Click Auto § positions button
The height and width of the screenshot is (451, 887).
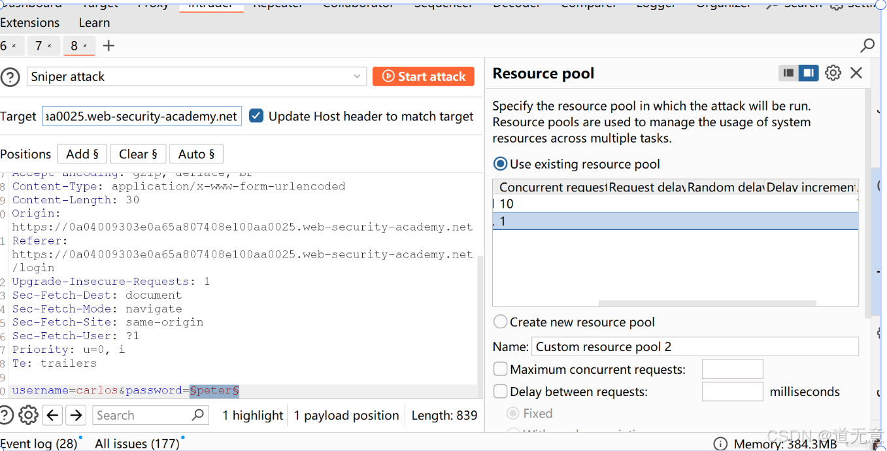[196, 154]
